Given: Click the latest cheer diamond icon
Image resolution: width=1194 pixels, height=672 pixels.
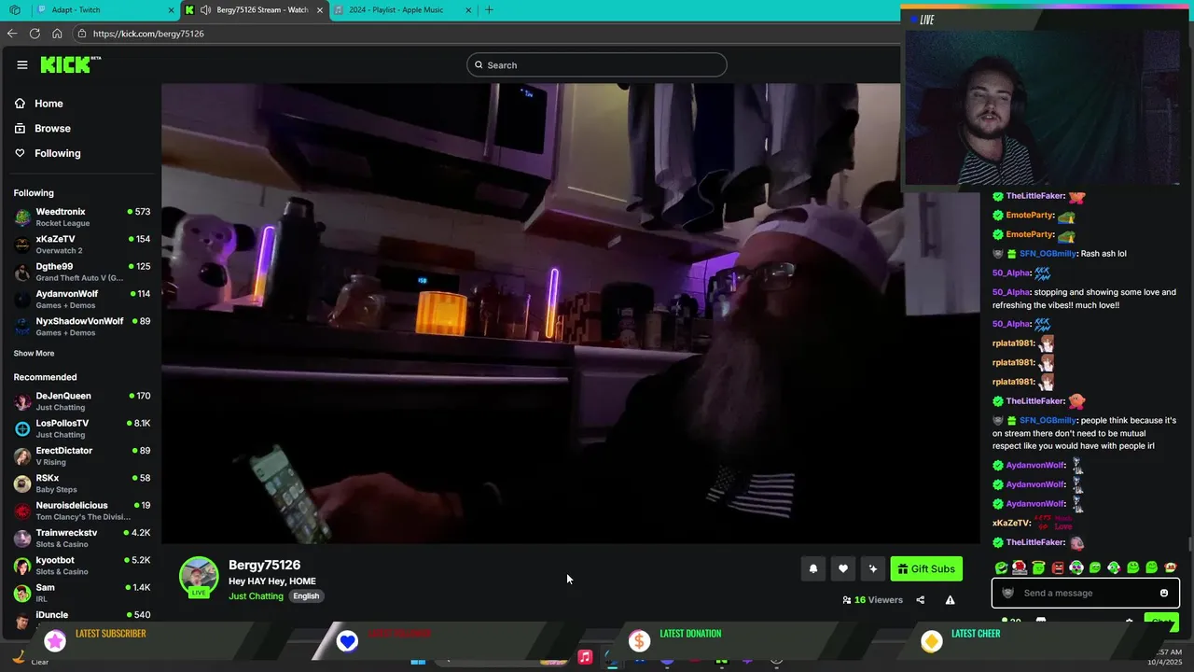Looking at the screenshot, I should tap(931, 641).
